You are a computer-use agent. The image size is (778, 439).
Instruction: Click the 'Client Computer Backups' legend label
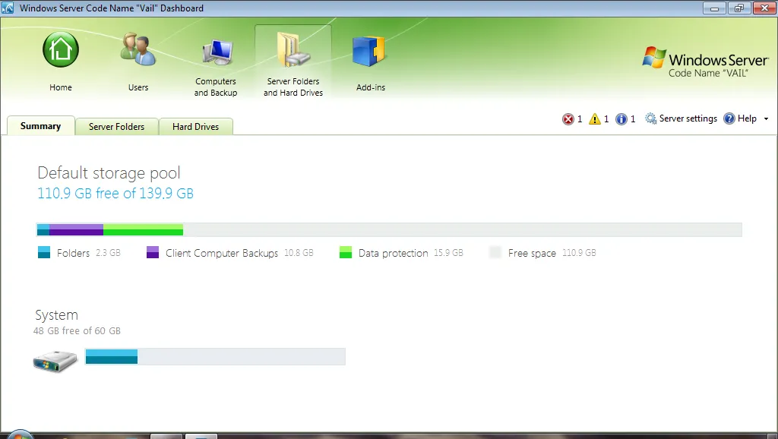tap(222, 253)
